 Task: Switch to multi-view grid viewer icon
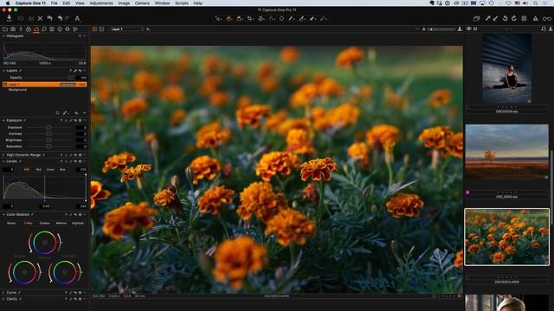(94, 29)
